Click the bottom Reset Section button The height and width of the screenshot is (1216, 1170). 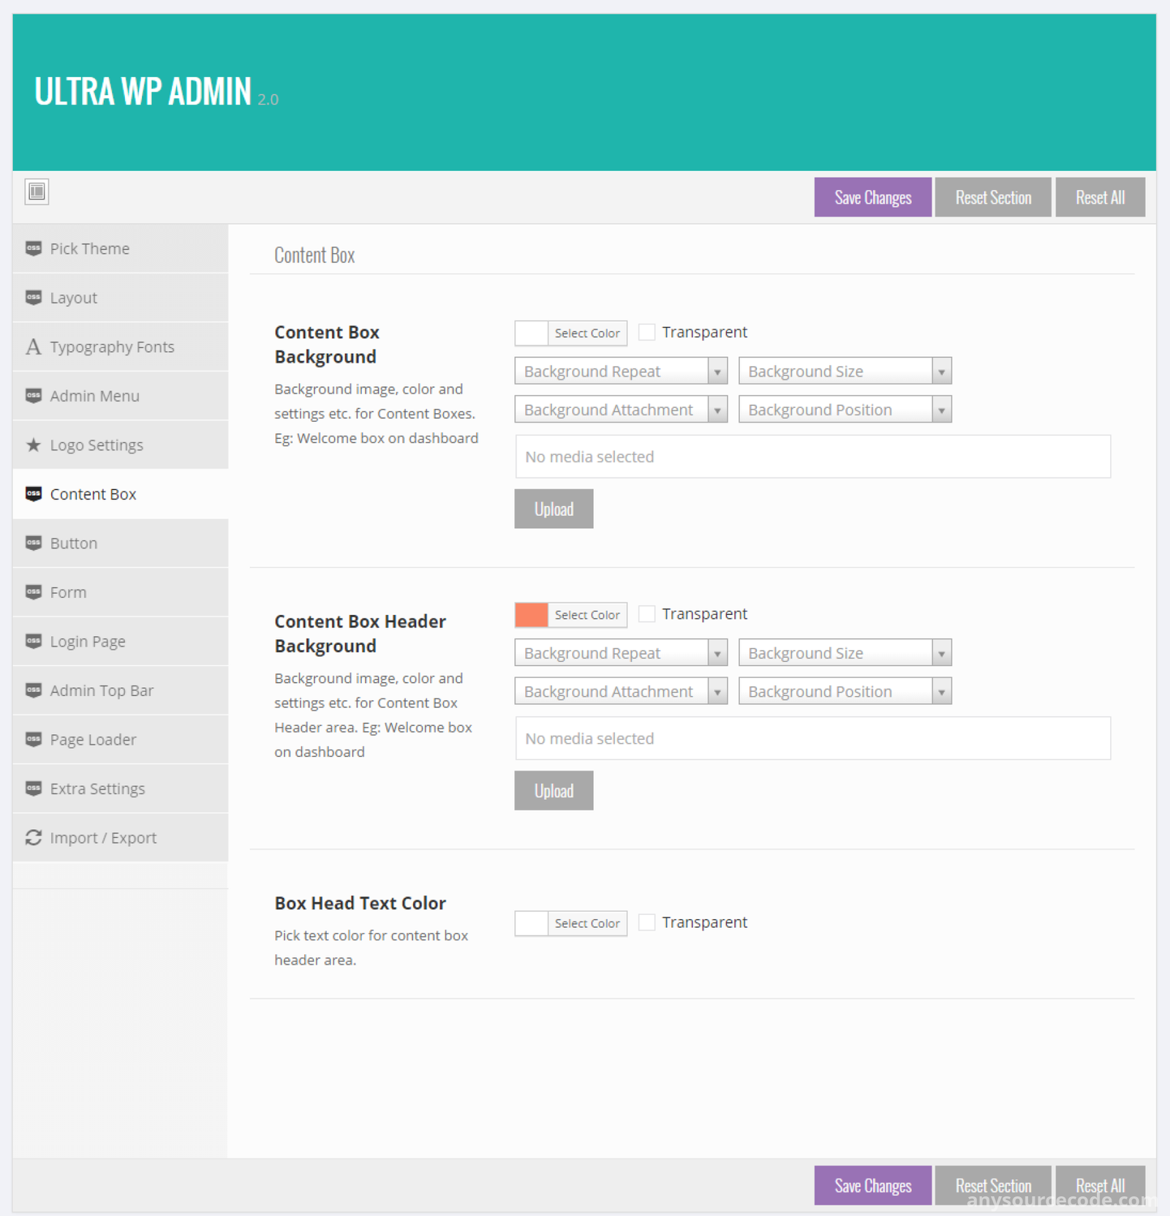pos(993,1185)
